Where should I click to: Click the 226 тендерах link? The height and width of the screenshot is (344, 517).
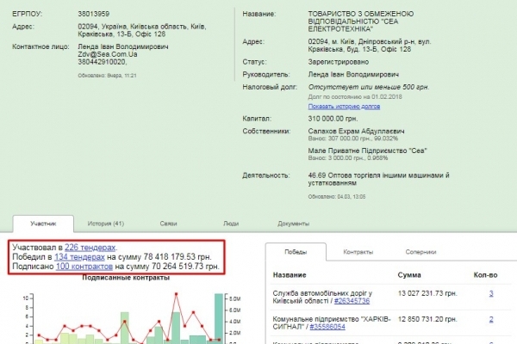[90, 248]
